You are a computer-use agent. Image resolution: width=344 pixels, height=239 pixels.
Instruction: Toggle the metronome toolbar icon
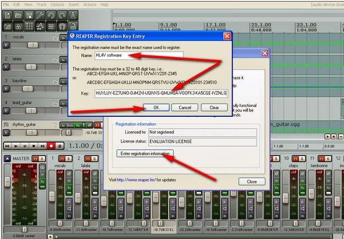pos(73,15)
